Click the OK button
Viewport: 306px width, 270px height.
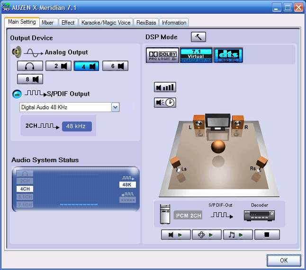click(284, 260)
